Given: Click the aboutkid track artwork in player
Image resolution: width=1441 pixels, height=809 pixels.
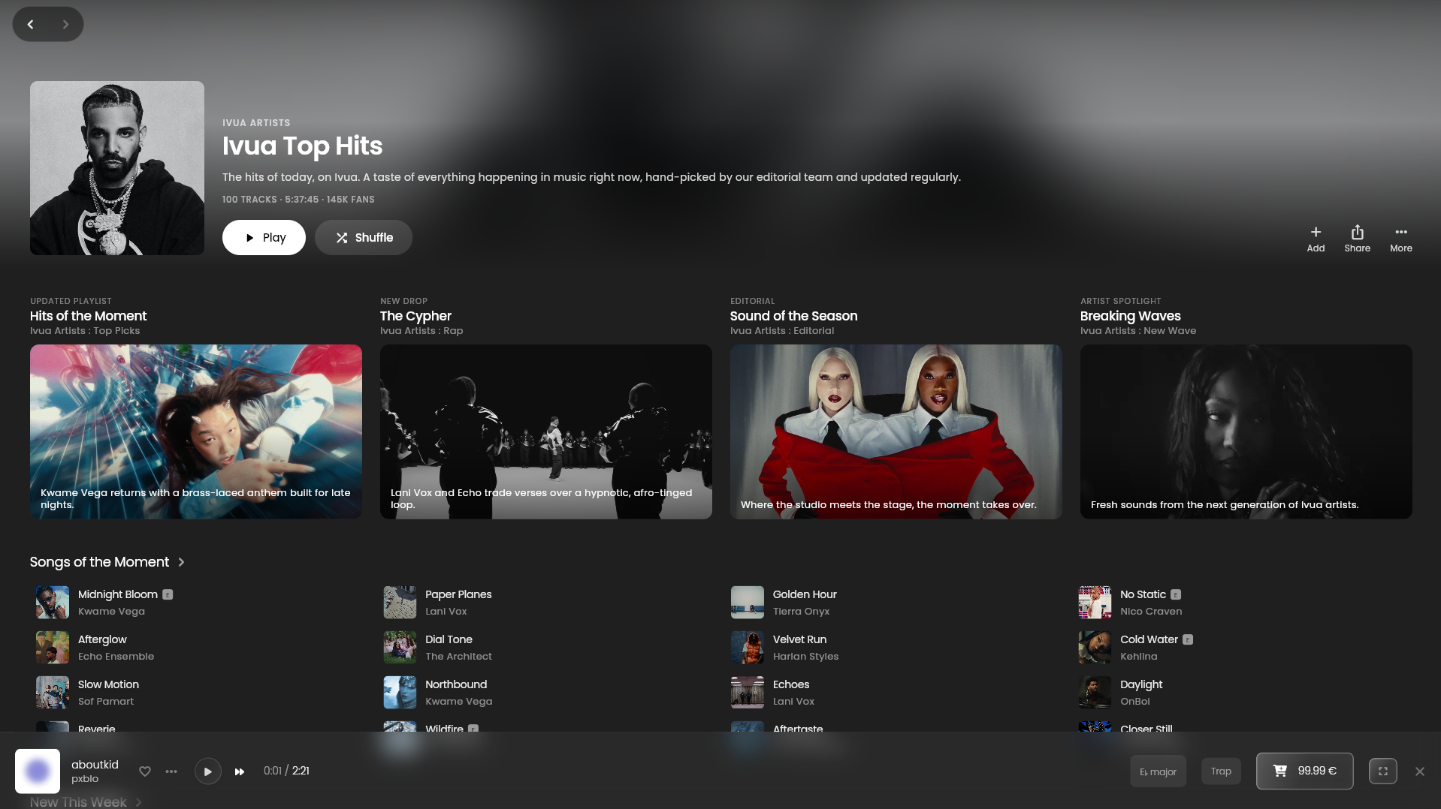Looking at the screenshot, I should coord(38,771).
